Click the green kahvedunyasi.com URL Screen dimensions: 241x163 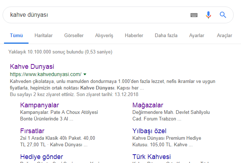pyautogui.click(x=46, y=74)
